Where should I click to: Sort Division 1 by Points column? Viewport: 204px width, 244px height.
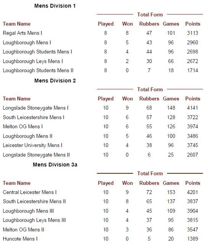[x=193, y=24]
